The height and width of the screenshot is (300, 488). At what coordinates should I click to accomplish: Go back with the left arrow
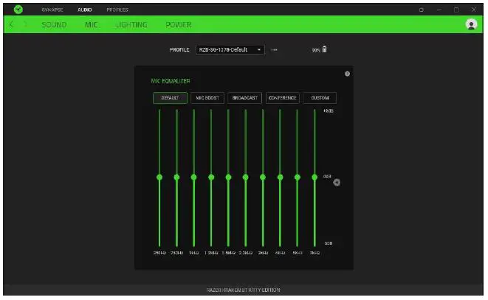(11, 24)
